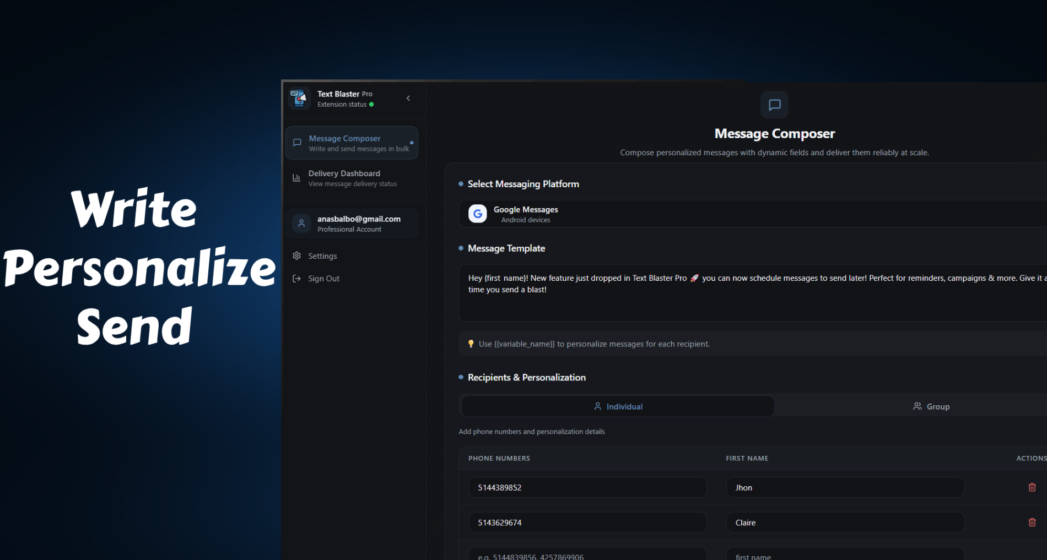This screenshot has height=560, width=1047.
Task: Click the 'Use {{variable_name}}' personalization hint text
Action: pyautogui.click(x=594, y=344)
